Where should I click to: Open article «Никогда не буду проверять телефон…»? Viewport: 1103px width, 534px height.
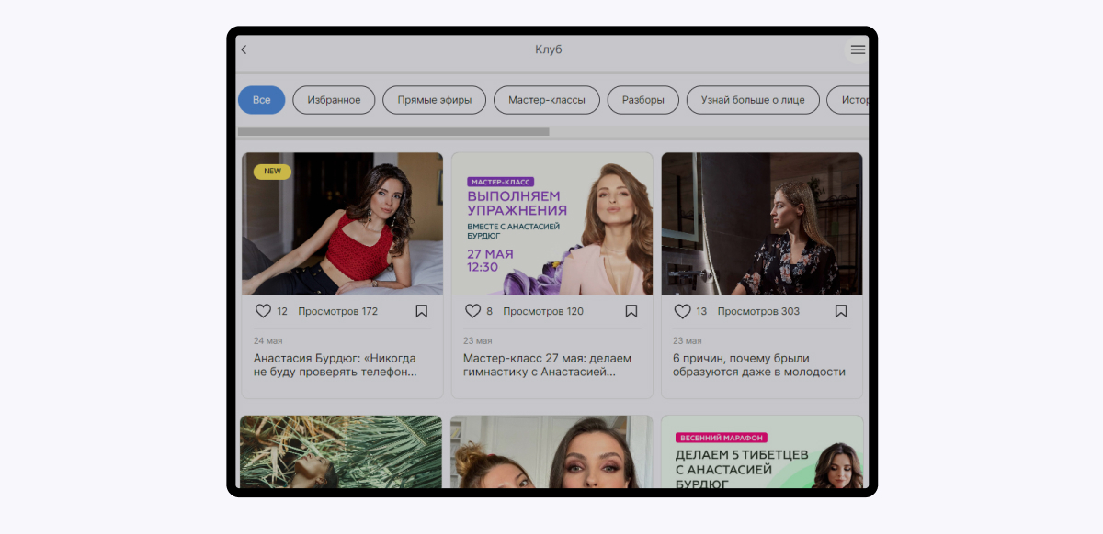pyautogui.click(x=335, y=365)
